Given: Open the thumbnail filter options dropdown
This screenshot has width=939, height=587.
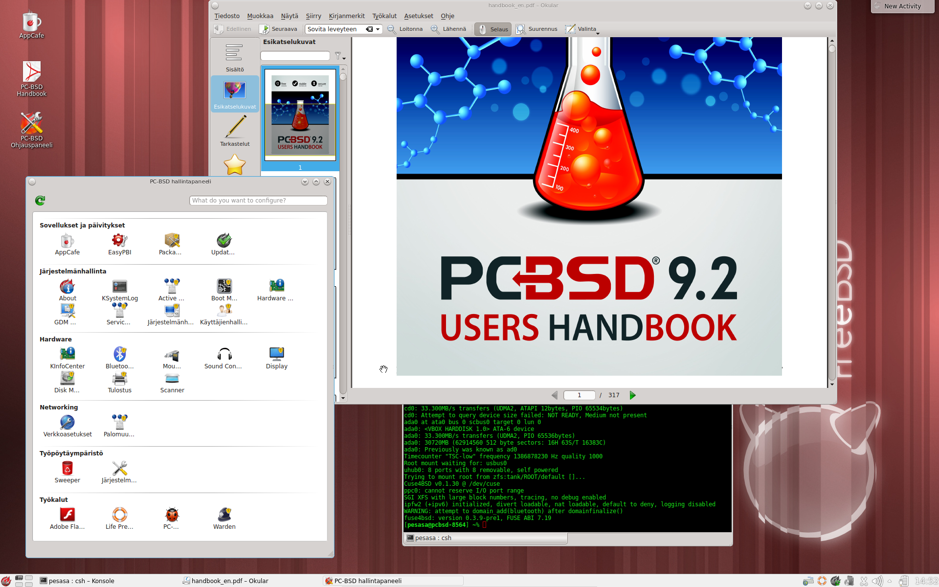Looking at the screenshot, I should (x=340, y=56).
